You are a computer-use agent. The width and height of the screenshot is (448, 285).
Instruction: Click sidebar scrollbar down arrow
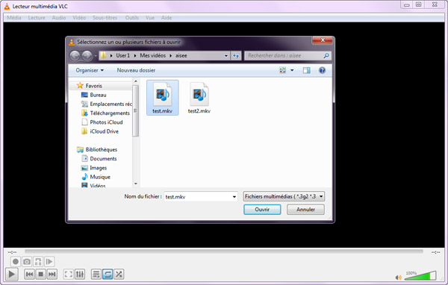point(136,184)
